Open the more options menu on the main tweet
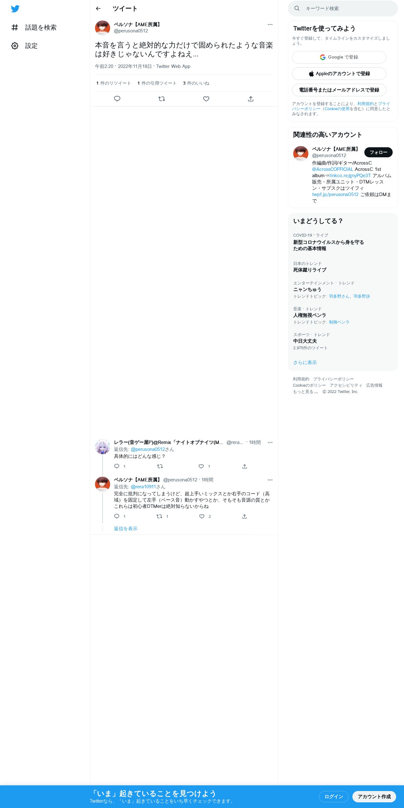 point(270,25)
